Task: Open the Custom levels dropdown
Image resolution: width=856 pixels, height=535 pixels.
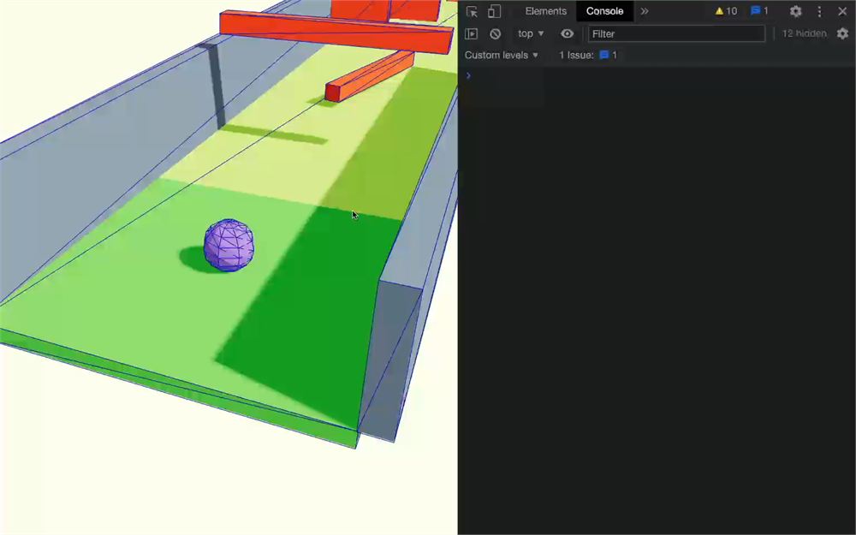Action: [x=501, y=55]
